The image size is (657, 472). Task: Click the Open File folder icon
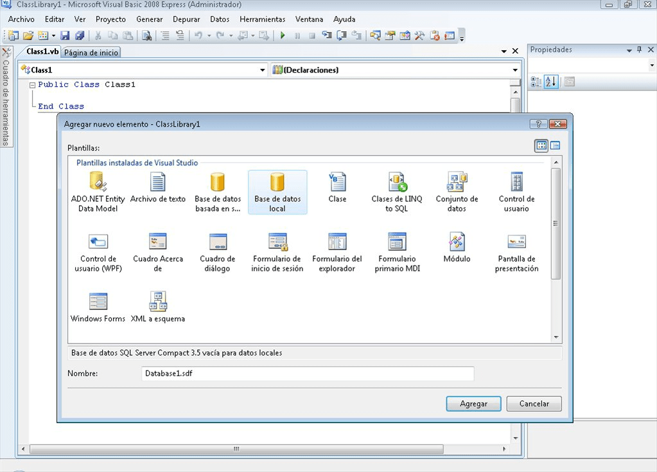click(28, 35)
